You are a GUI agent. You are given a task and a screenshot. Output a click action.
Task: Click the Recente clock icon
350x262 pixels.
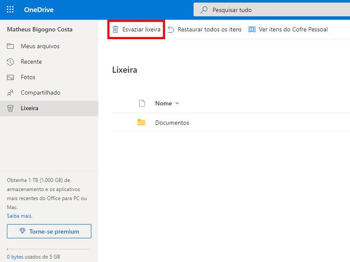[10, 62]
